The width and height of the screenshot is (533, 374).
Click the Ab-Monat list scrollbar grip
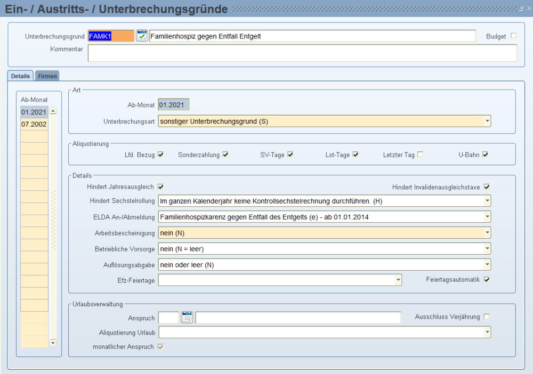pyautogui.click(x=53, y=220)
